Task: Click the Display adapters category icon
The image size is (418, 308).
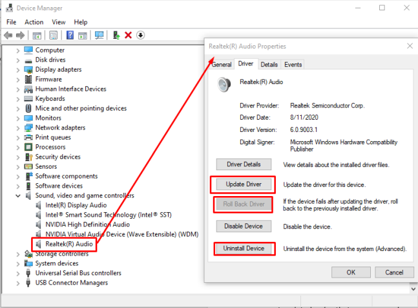Action: [x=28, y=70]
